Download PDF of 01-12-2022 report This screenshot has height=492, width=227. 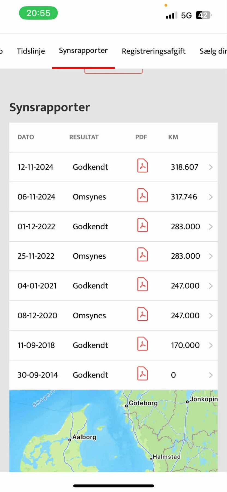pos(142,225)
